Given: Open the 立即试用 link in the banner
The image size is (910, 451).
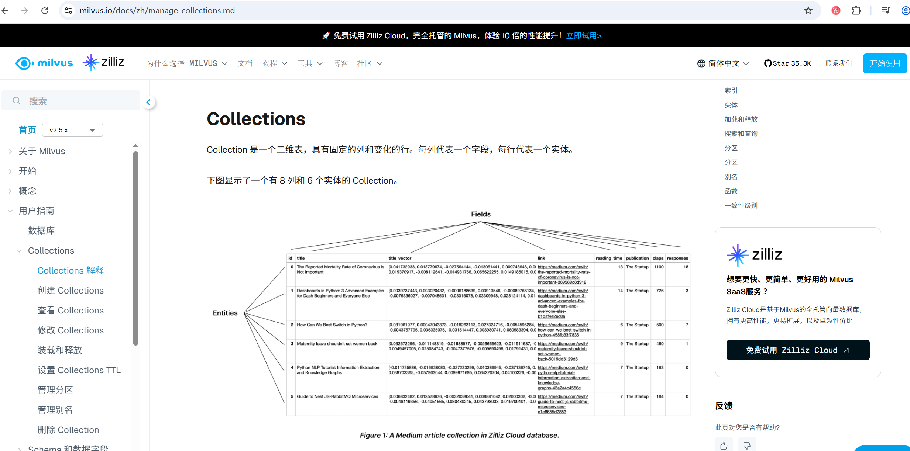Looking at the screenshot, I should [x=583, y=35].
